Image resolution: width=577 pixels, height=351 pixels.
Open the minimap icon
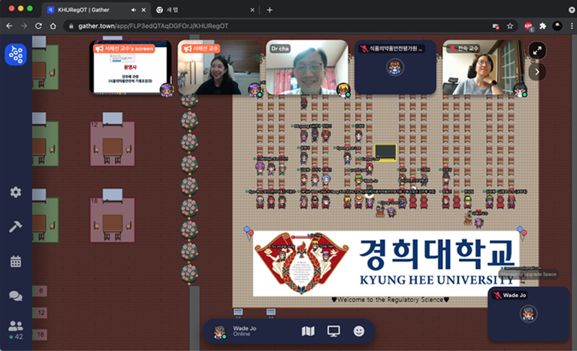308,331
